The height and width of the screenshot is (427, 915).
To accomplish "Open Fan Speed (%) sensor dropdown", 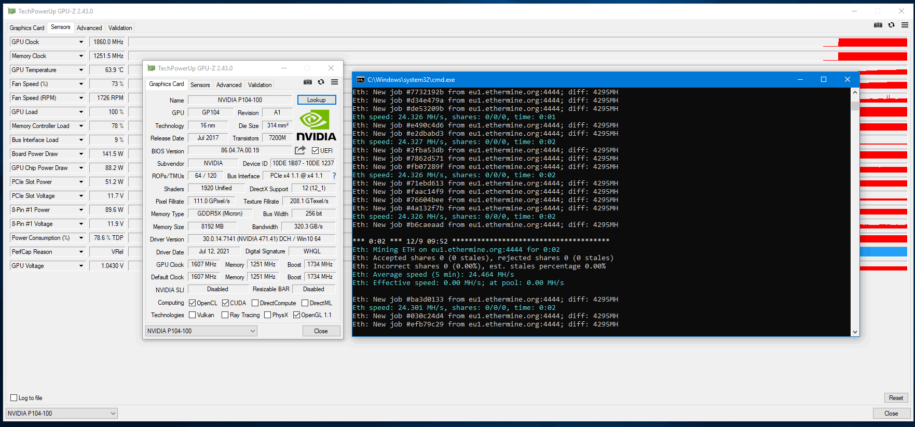I will tap(81, 84).
